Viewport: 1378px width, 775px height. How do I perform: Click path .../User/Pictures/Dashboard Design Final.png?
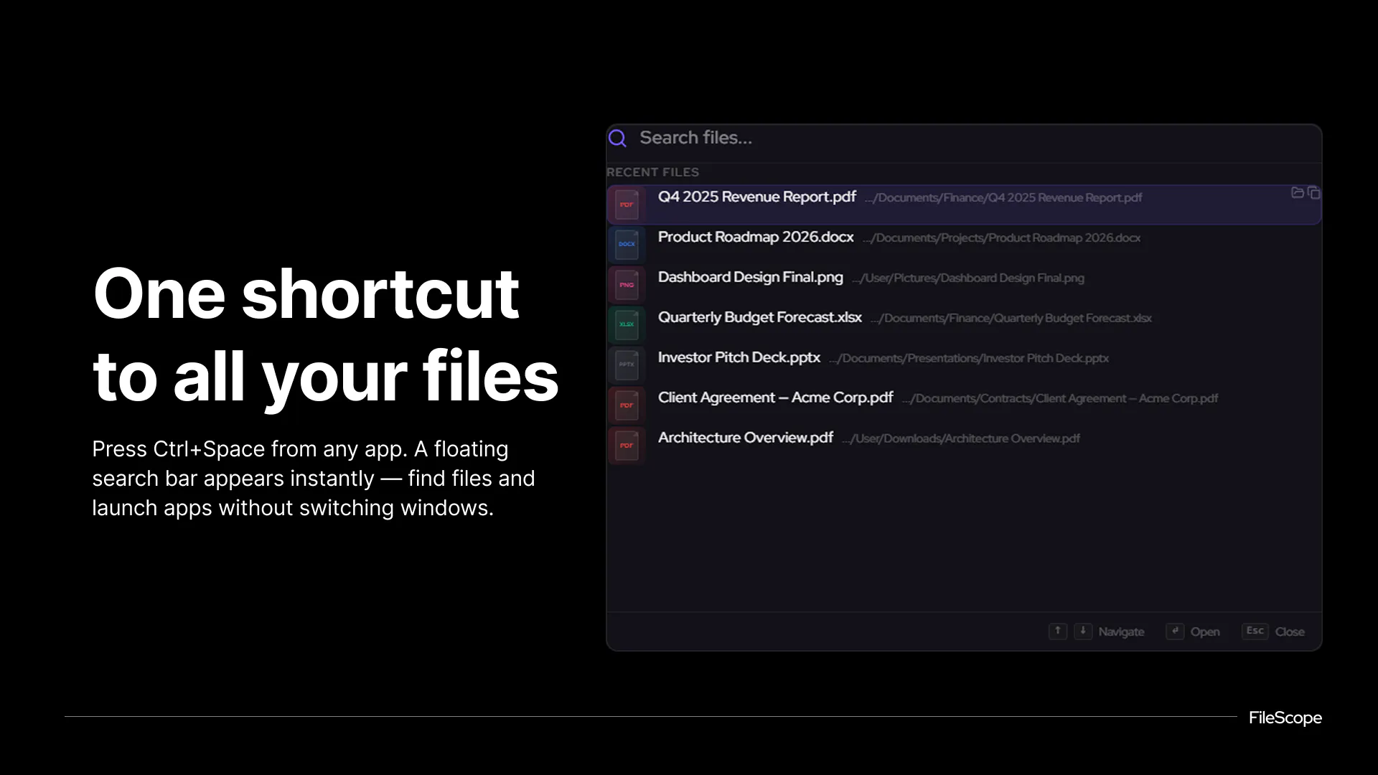pos(967,278)
